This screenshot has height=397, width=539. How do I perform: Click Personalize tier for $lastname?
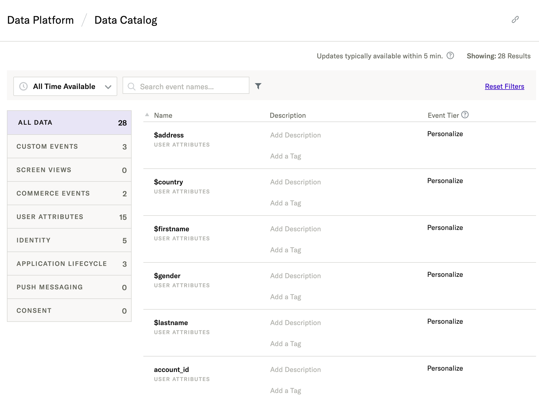click(x=445, y=321)
